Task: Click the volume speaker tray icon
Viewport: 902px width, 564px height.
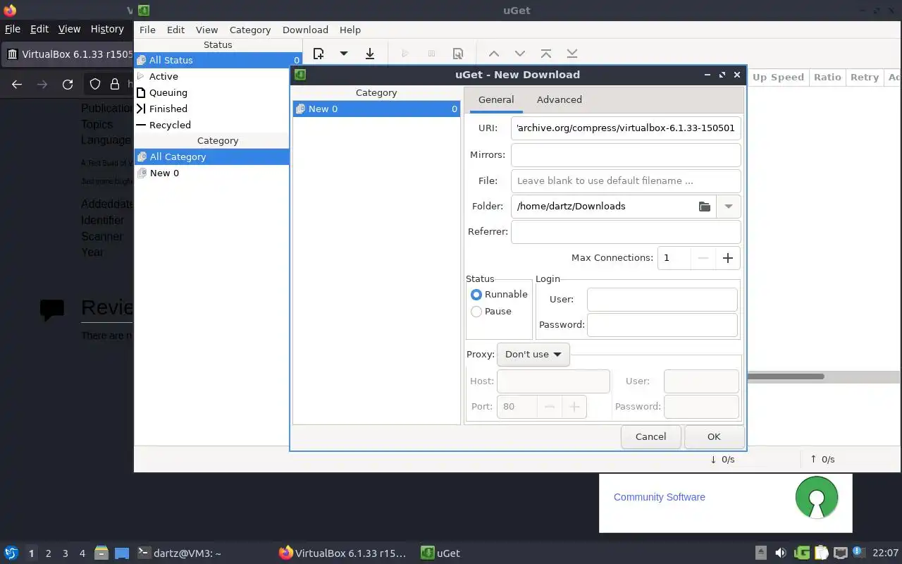Action: point(781,553)
